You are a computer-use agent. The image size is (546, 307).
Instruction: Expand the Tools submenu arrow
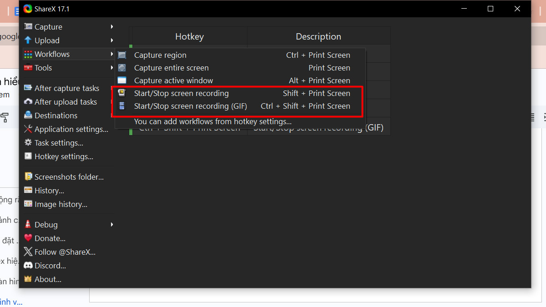click(111, 68)
